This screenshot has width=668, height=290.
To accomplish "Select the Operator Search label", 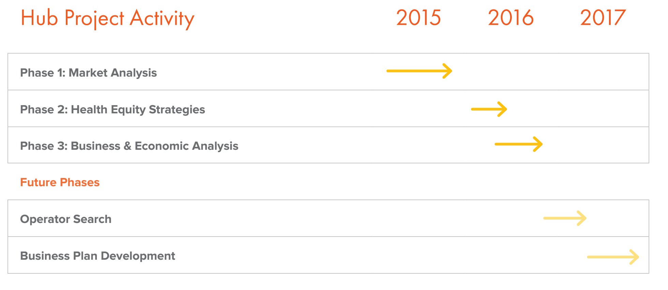I will click(66, 219).
